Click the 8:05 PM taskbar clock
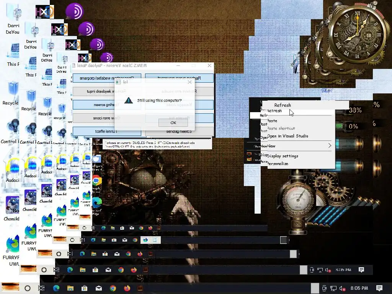The height and width of the screenshot is (294, 392). click(359, 288)
